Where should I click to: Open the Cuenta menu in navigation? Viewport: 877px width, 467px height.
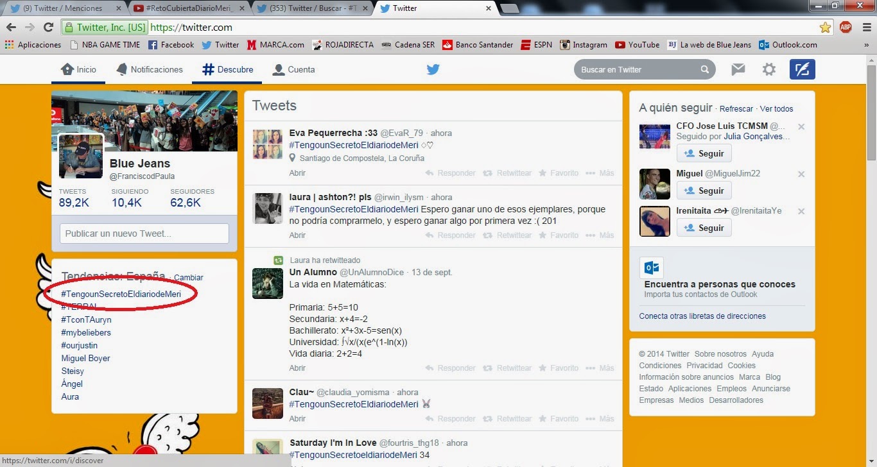coord(293,69)
